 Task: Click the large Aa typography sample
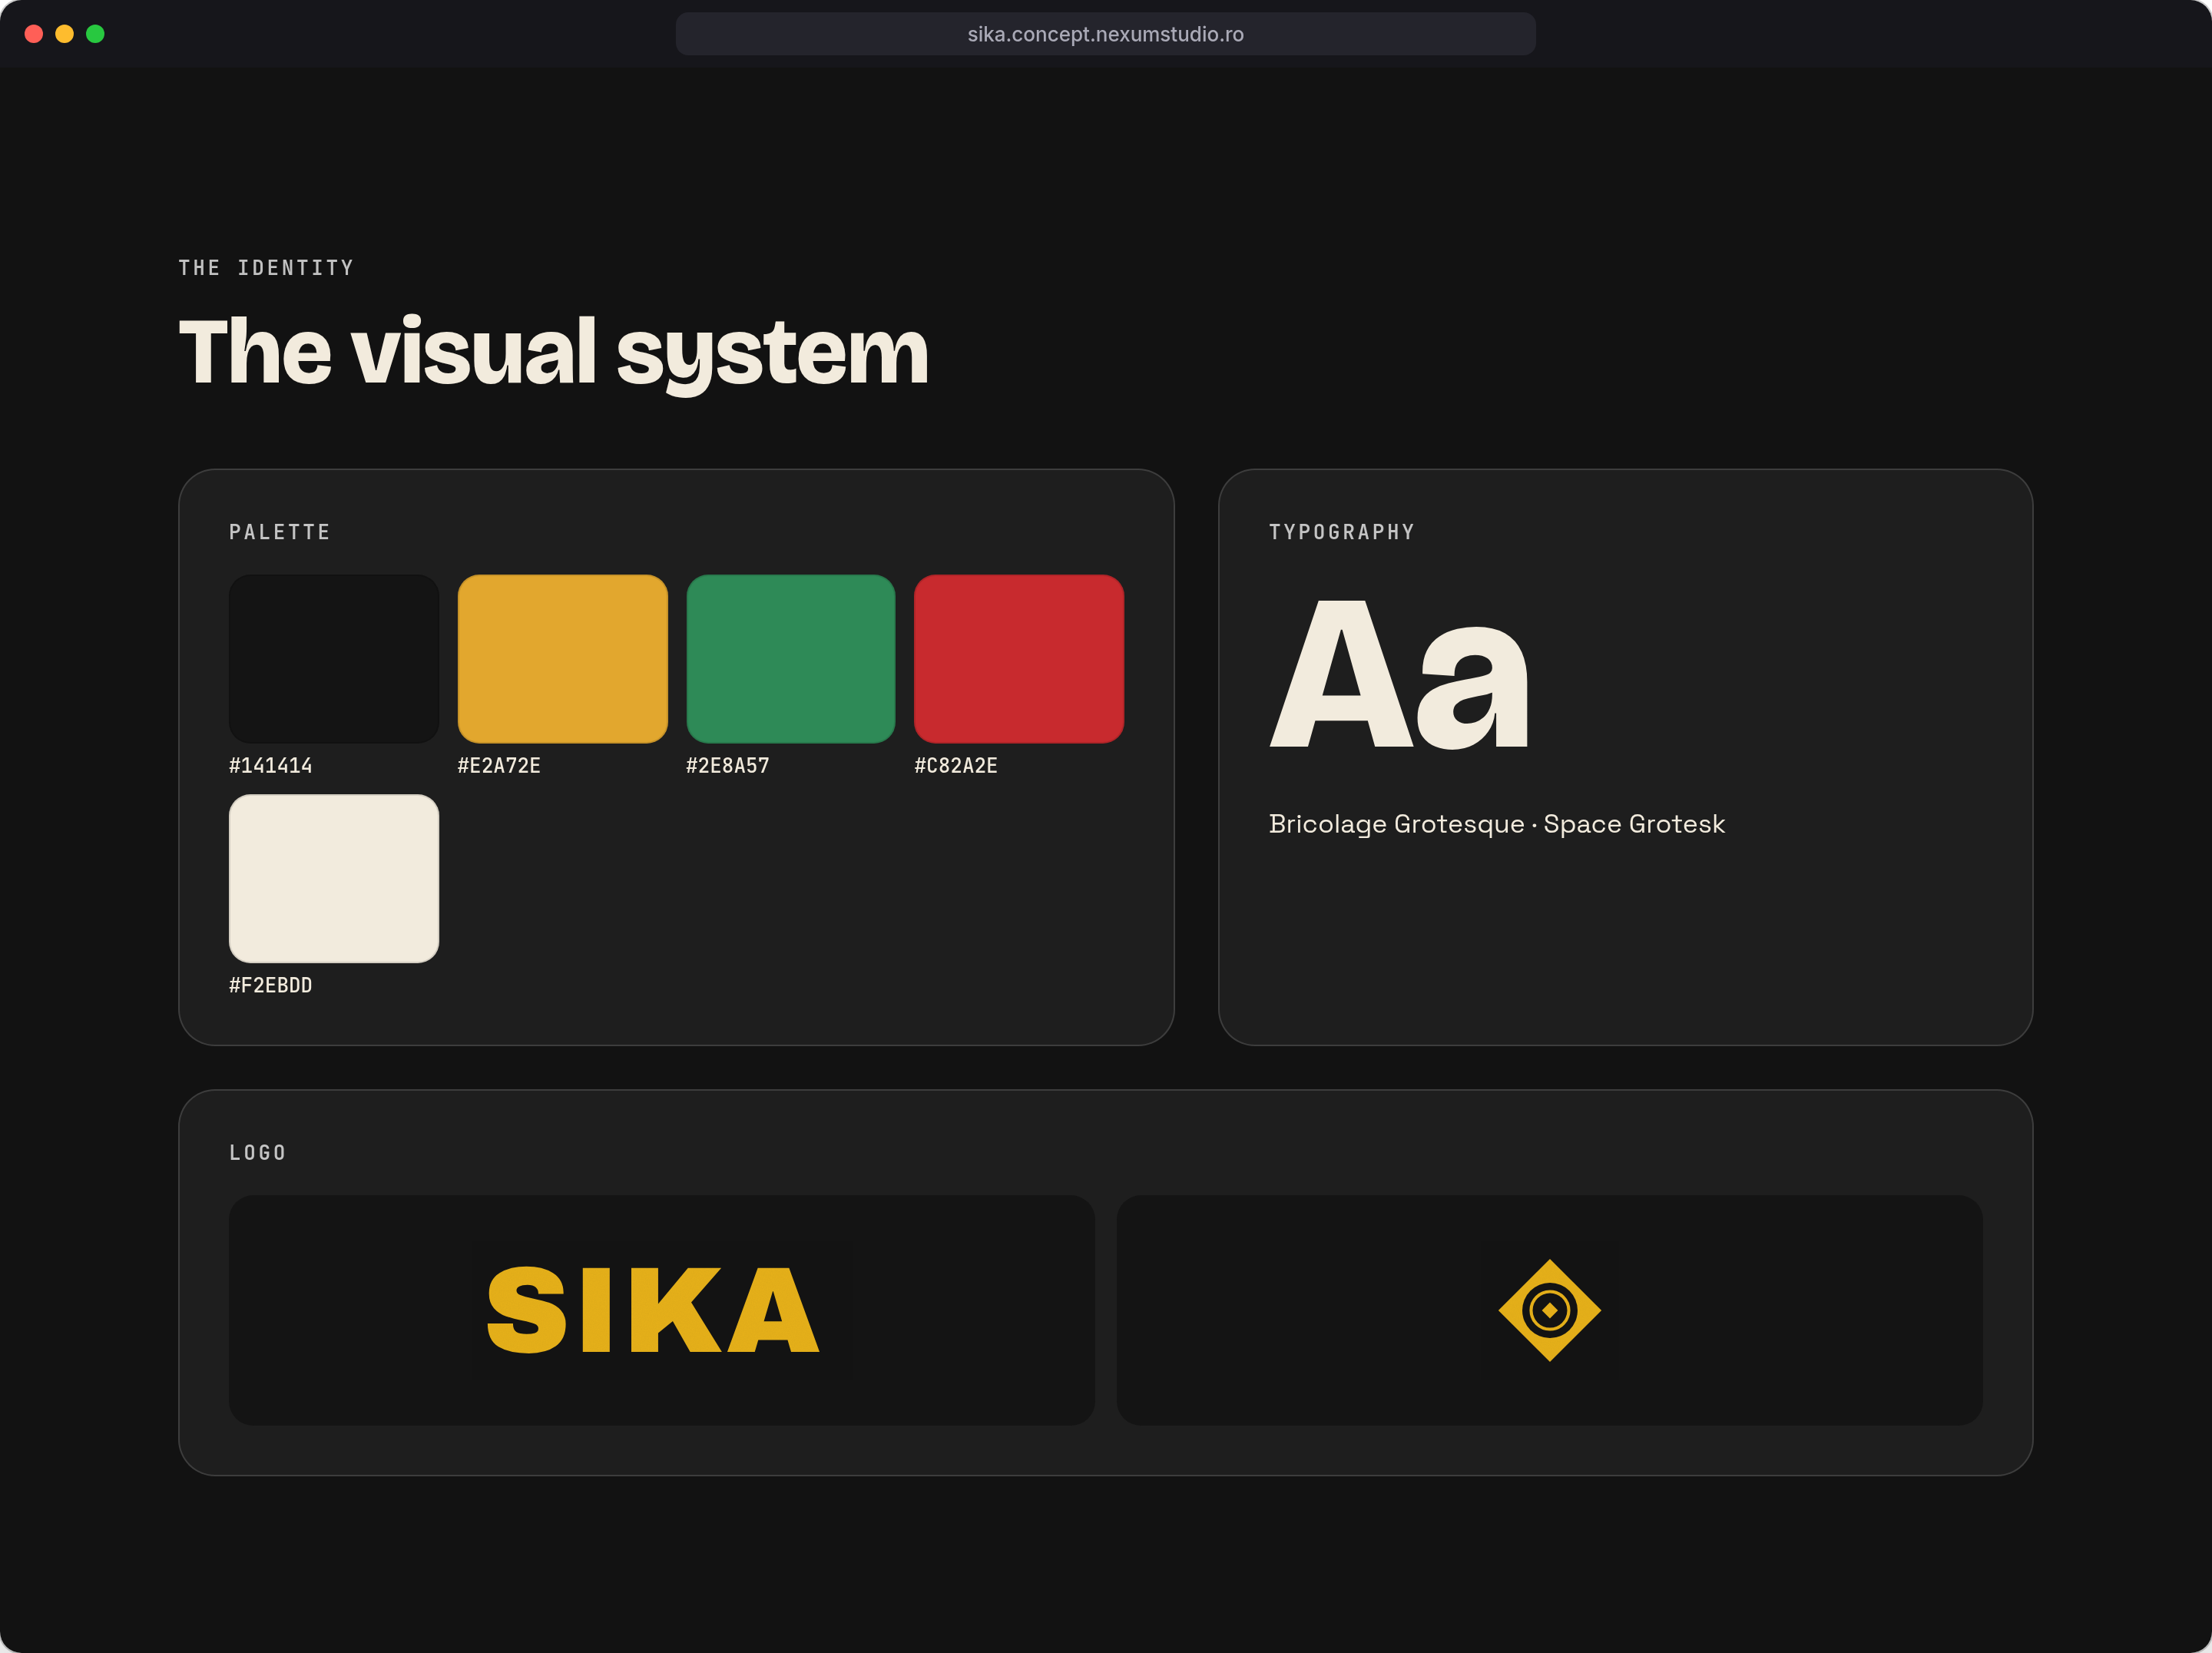click(x=1399, y=675)
